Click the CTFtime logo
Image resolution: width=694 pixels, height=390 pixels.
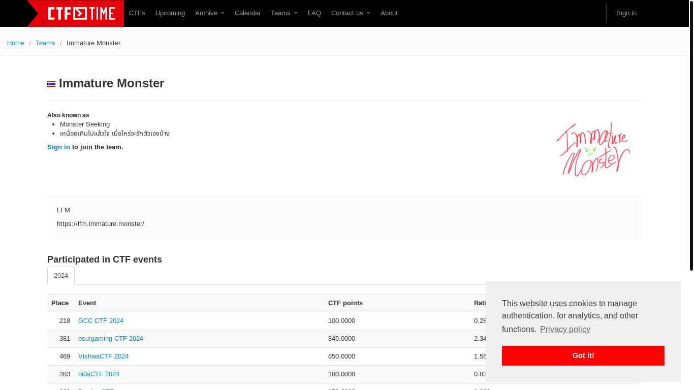[x=75, y=13]
